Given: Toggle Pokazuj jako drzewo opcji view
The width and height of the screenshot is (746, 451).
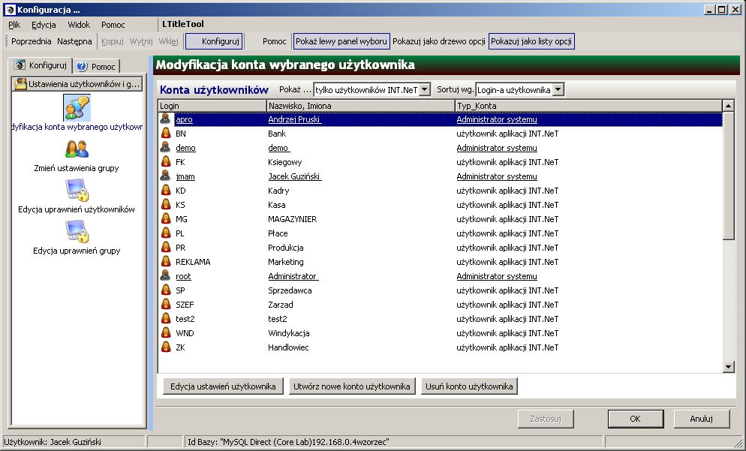Looking at the screenshot, I should (x=438, y=41).
